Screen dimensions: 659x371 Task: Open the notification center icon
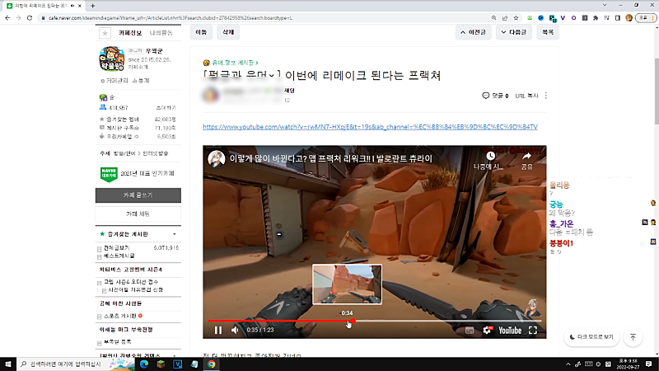(x=649, y=364)
